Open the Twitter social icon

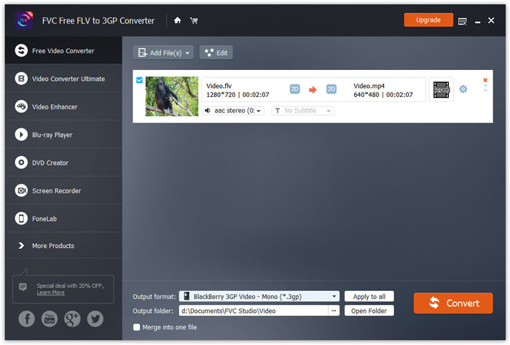[95, 319]
